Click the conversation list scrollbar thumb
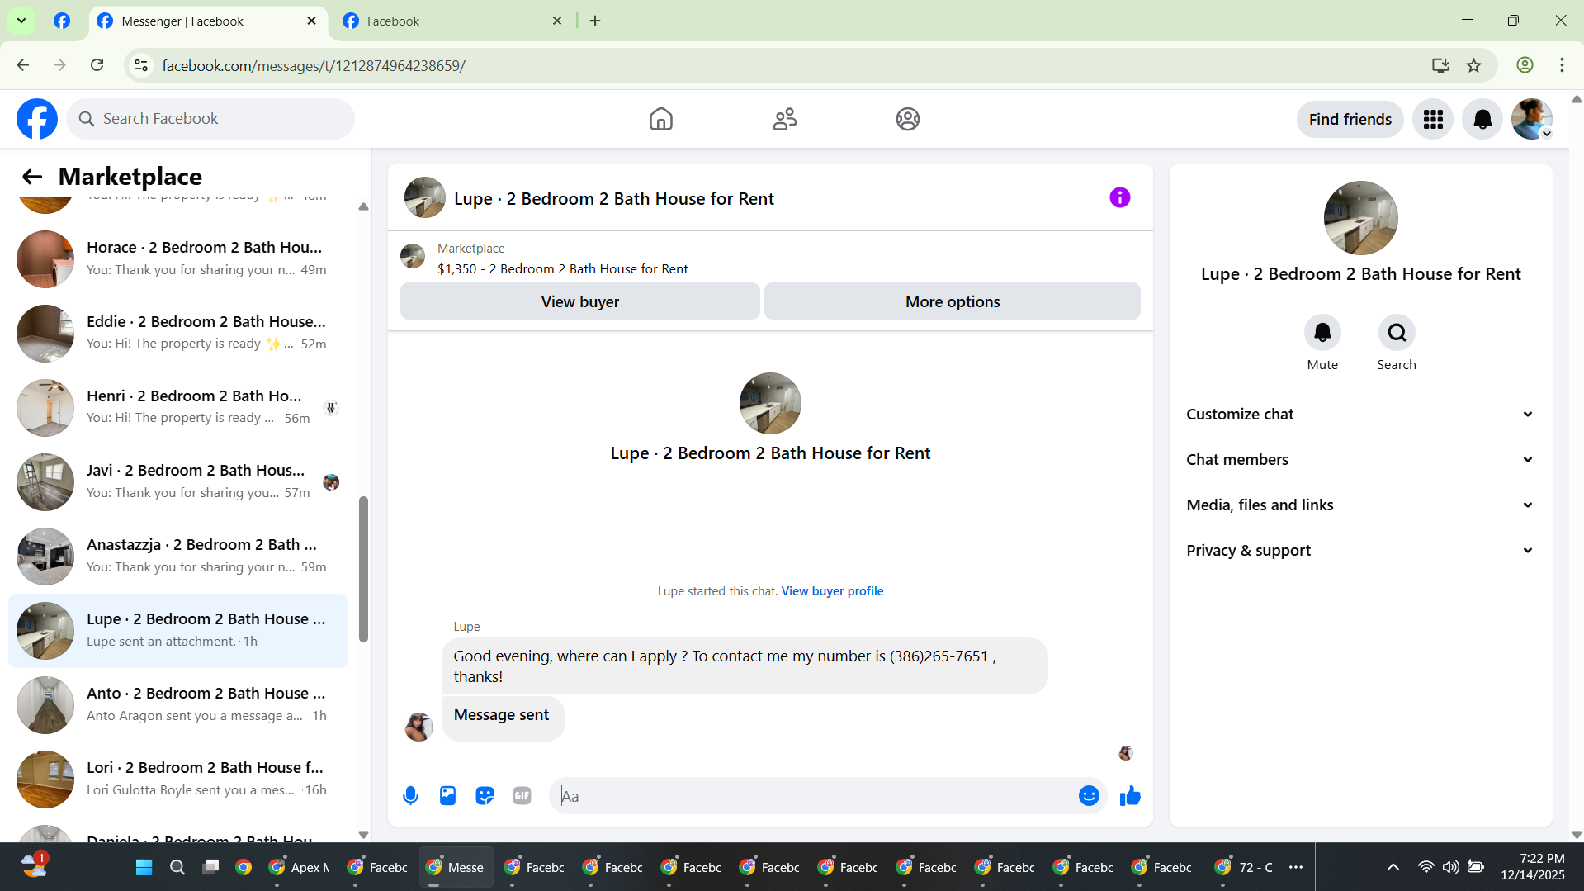Viewport: 1584px width, 891px height. [x=363, y=569]
